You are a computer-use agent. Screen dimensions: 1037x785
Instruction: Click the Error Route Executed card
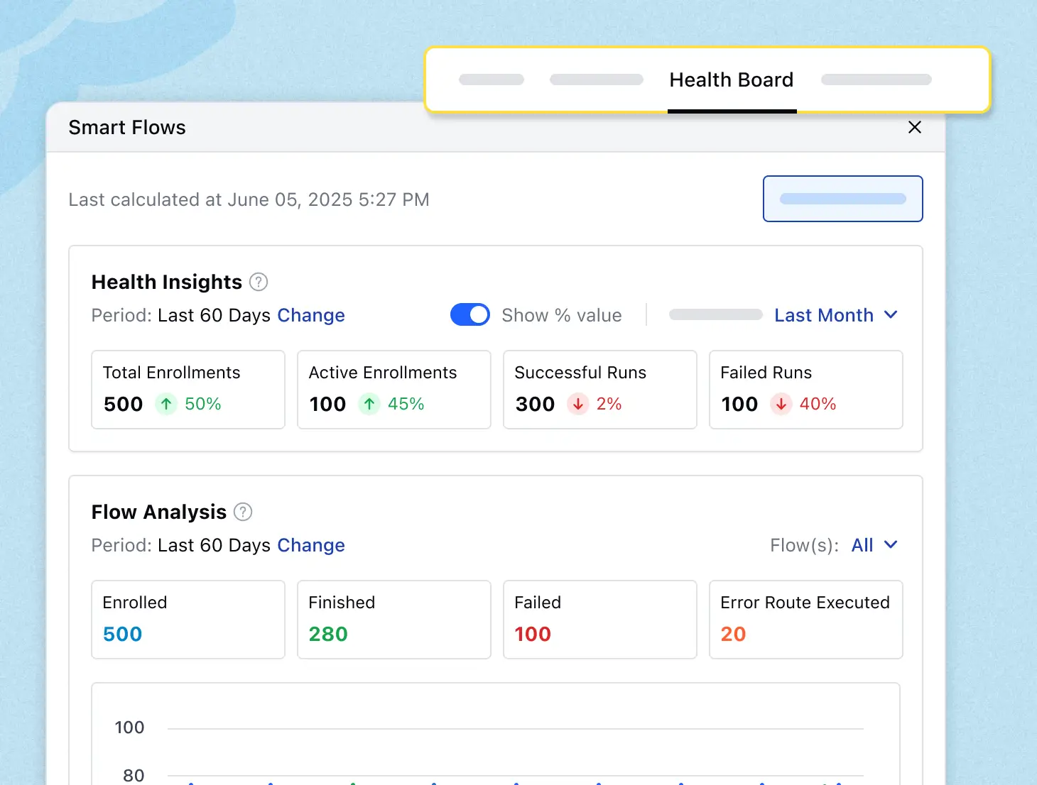(x=806, y=620)
